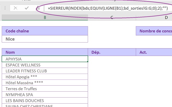Viewport: 172px width, 107px height.
Task: Select the column D header
Action: pyautogui.click(x=154, y=17)
